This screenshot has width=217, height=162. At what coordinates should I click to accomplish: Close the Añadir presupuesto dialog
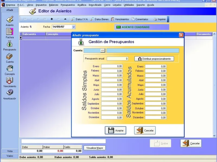pos(181,35)
